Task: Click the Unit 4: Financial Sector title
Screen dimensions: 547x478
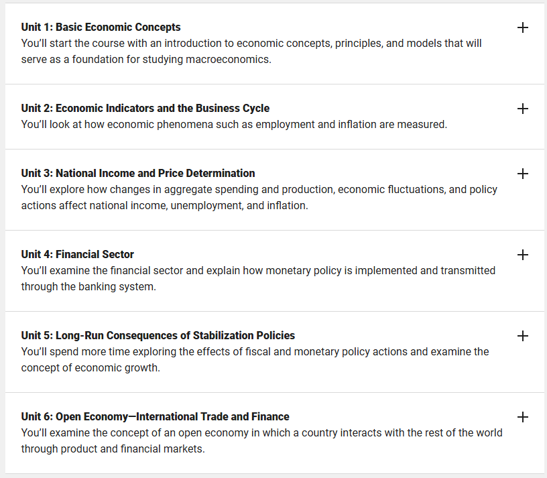Action: (78, 254)
